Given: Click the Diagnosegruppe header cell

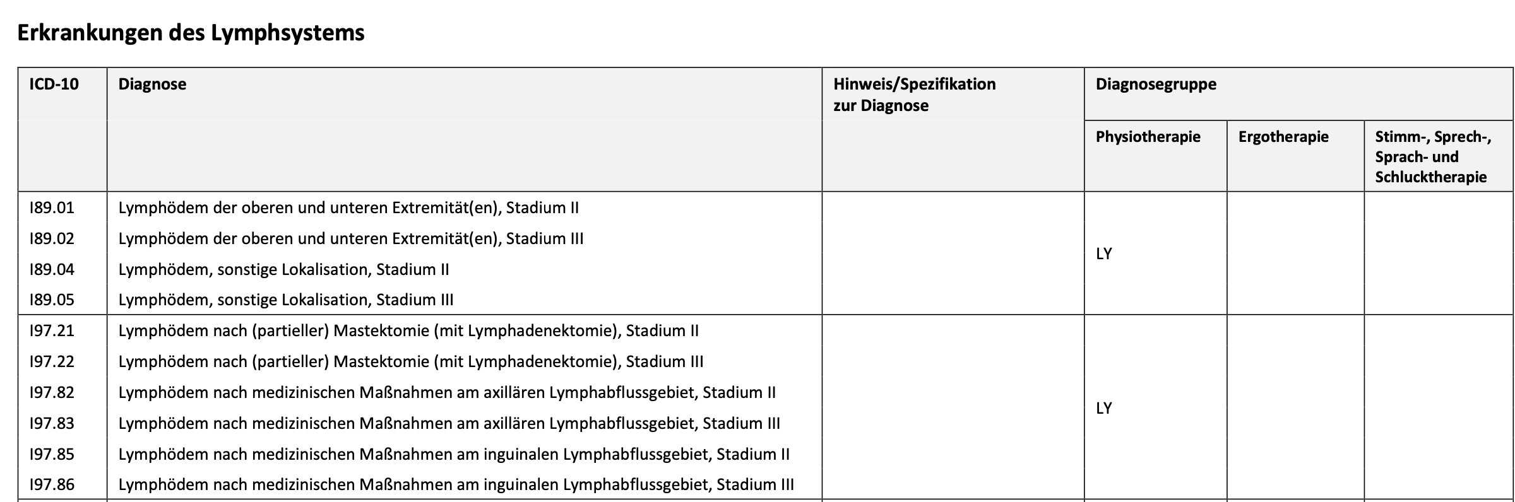Looking at the screenshot, I should (1156, 84).
